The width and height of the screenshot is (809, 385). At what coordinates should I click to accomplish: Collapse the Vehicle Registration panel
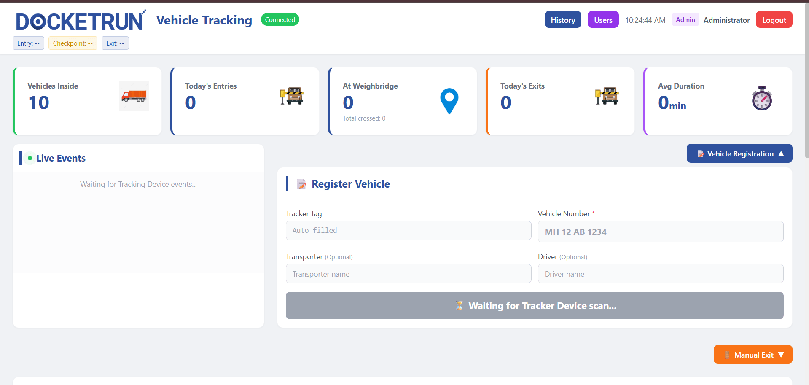(x=739, y=153)
